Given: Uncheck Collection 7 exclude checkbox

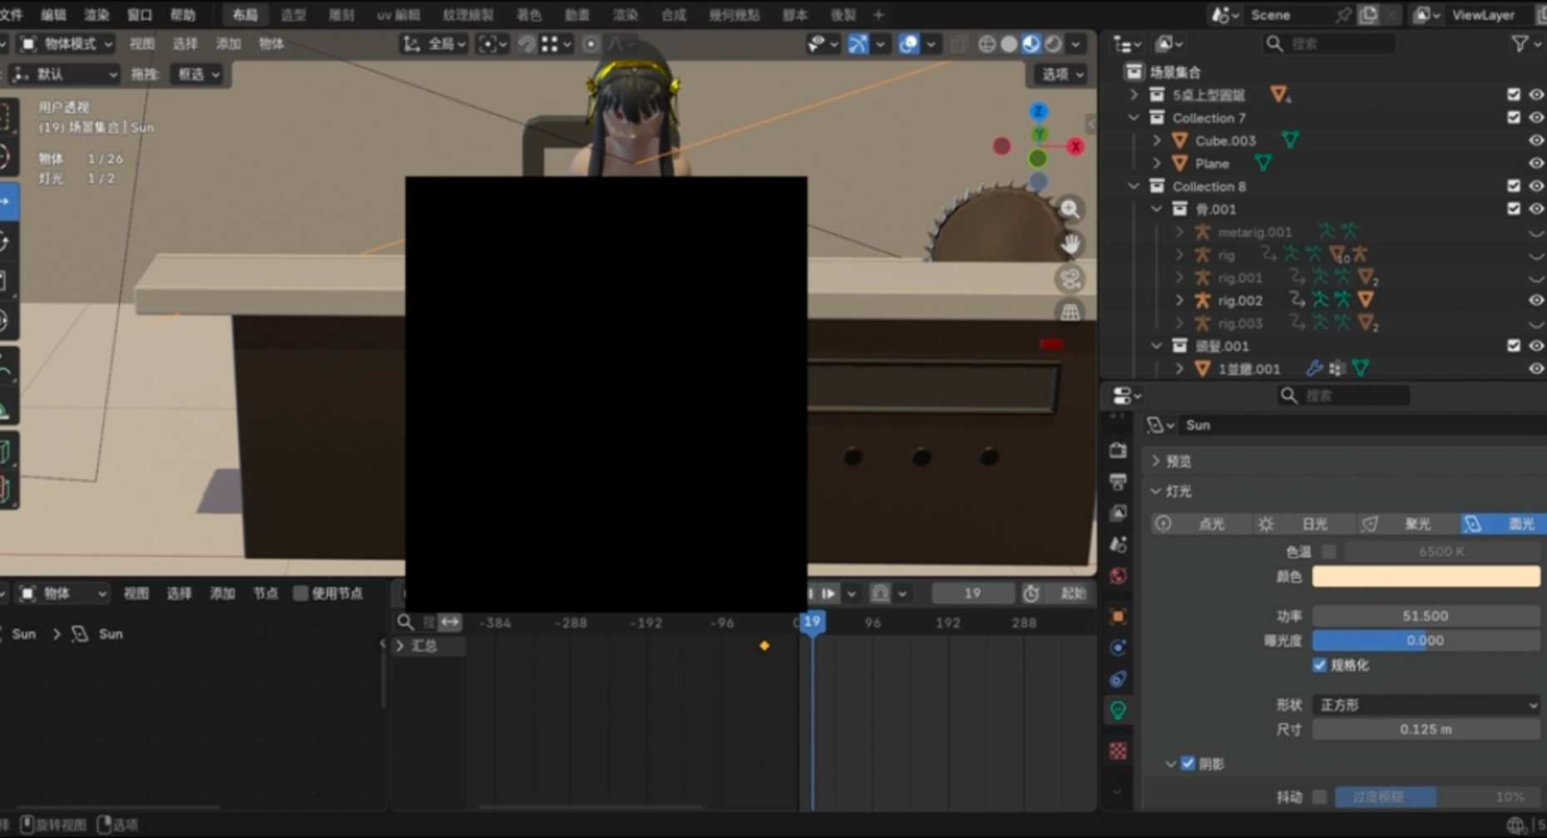Looking at the screenshot, I should coord(1514,117).
